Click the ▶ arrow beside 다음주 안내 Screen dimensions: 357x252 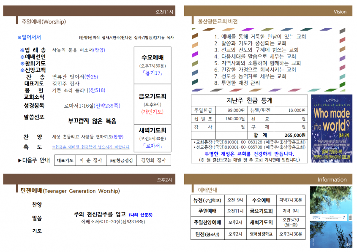coord(20,160)
